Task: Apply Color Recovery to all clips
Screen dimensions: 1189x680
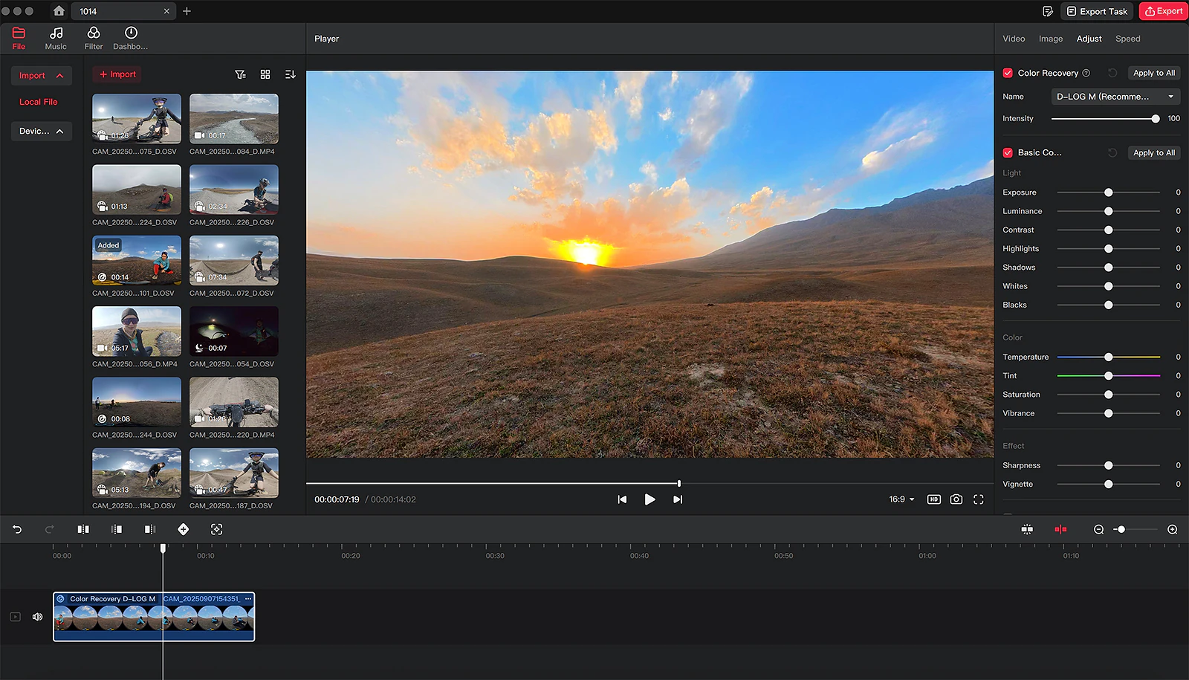Action: click(x=1154, y=73)
